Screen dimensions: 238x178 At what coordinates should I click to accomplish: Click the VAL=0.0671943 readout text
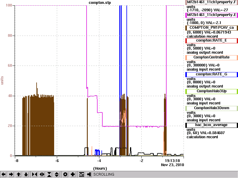pos(218,32)
